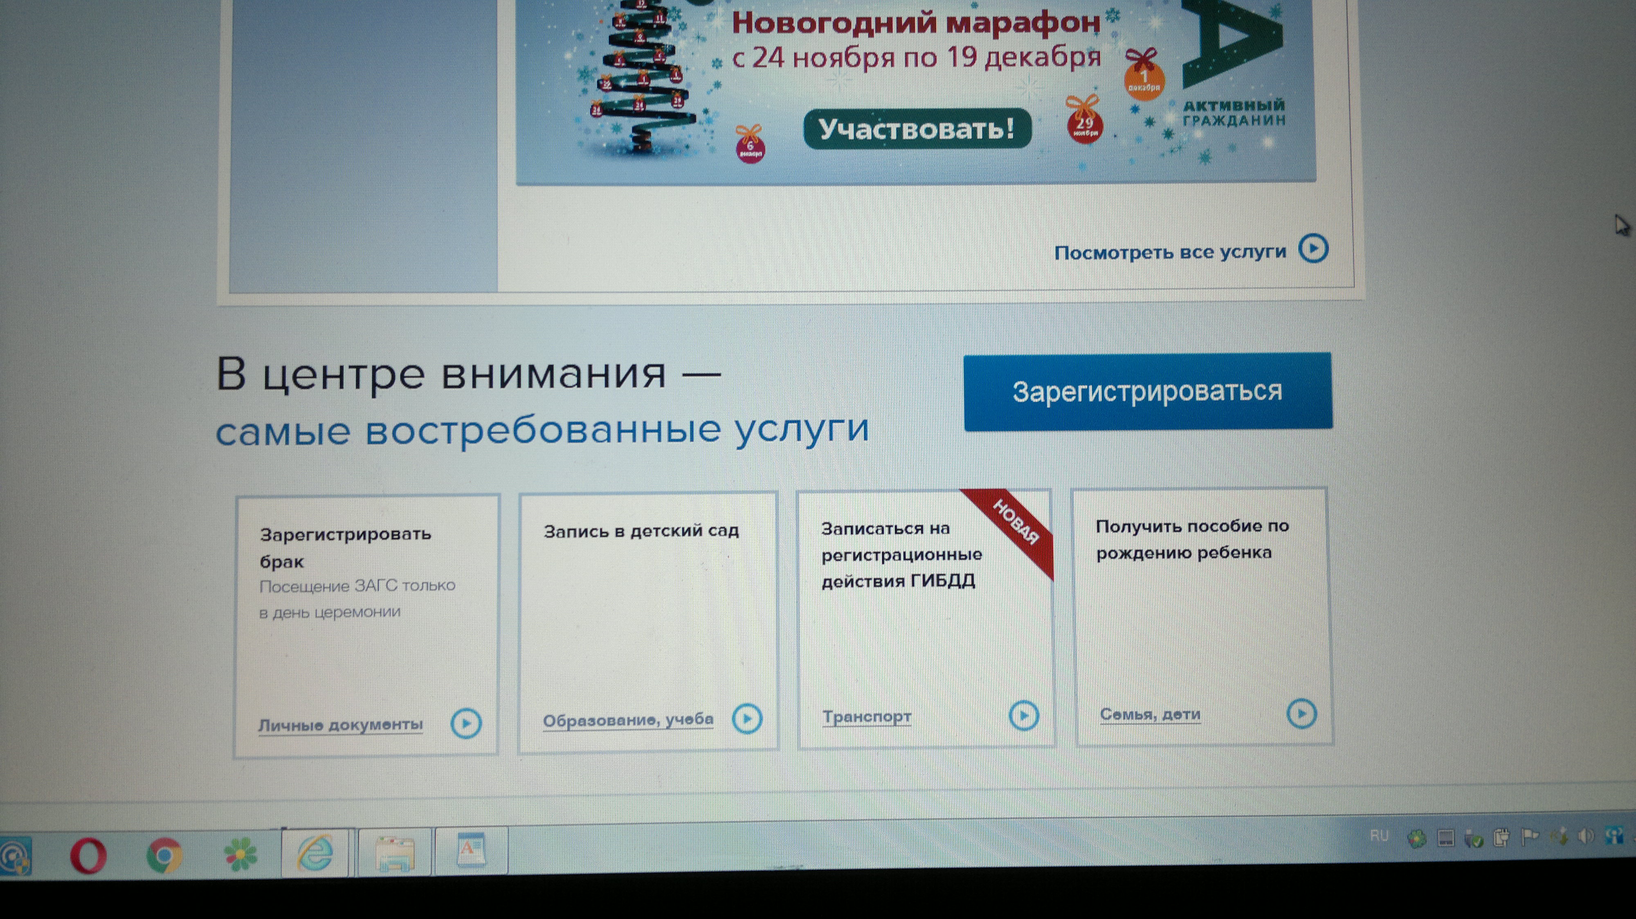Viewport: 1636px width, 919px height.
Task: Open the file explorer taskbar window
Action: (x=394, y=853)
